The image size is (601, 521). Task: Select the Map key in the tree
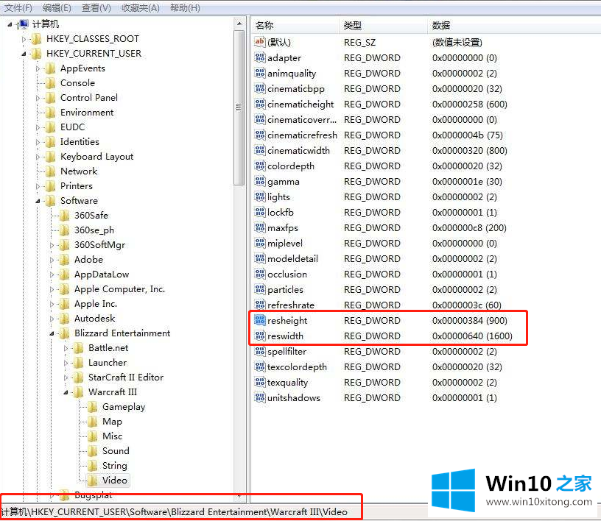pos(112,422)
